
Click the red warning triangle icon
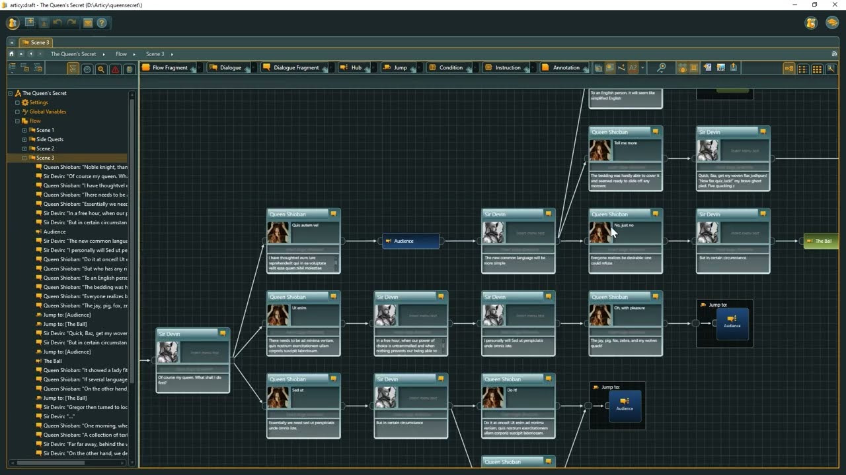(x=115, y=69)
